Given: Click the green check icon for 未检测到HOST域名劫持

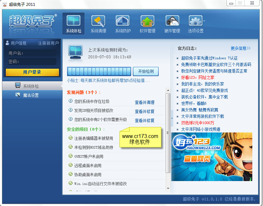Looking at the screenshot, I should [x=71, y=147].
